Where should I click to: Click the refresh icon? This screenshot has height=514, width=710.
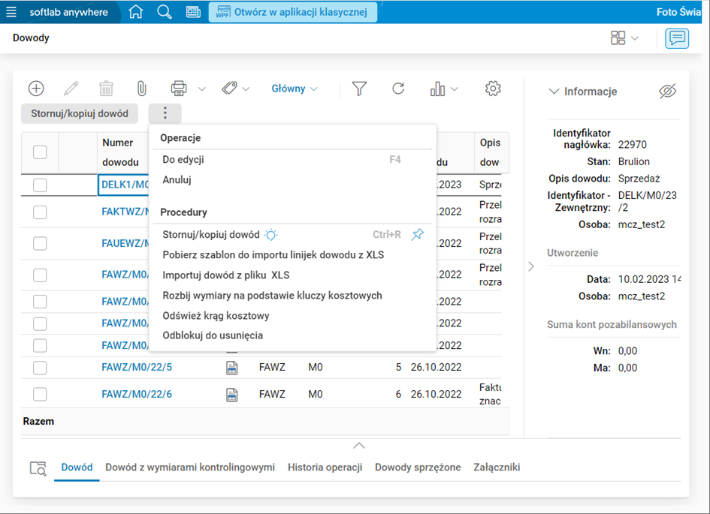coord(398,88)
